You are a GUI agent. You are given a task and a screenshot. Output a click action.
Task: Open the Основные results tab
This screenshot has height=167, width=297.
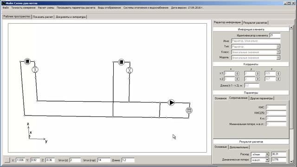pos(221,147)
